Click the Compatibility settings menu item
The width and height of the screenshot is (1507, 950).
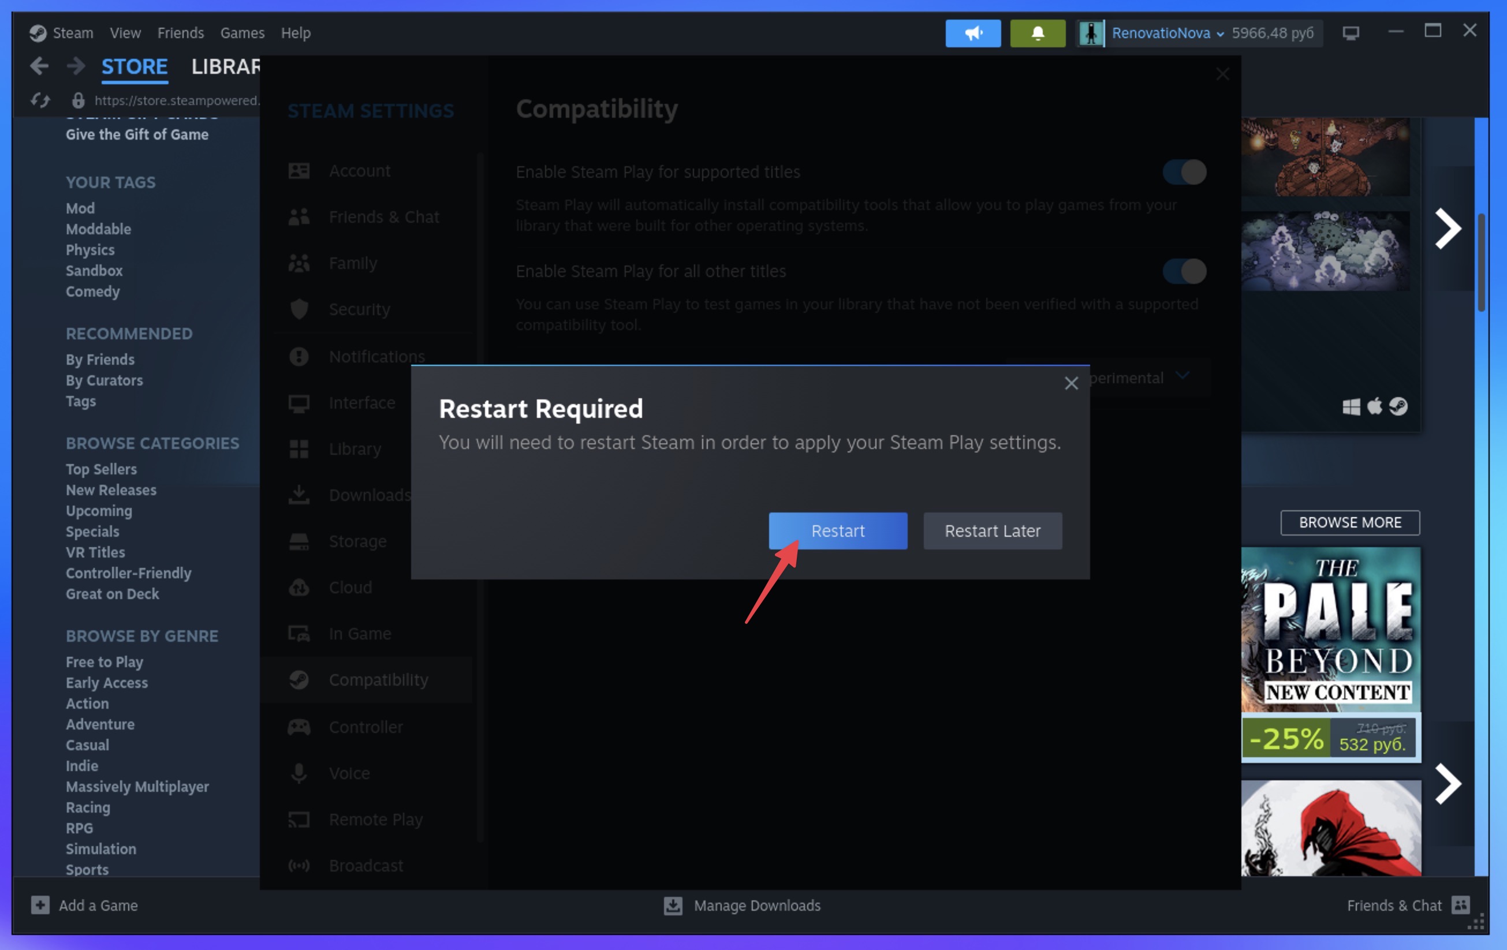tap(379, 678)
